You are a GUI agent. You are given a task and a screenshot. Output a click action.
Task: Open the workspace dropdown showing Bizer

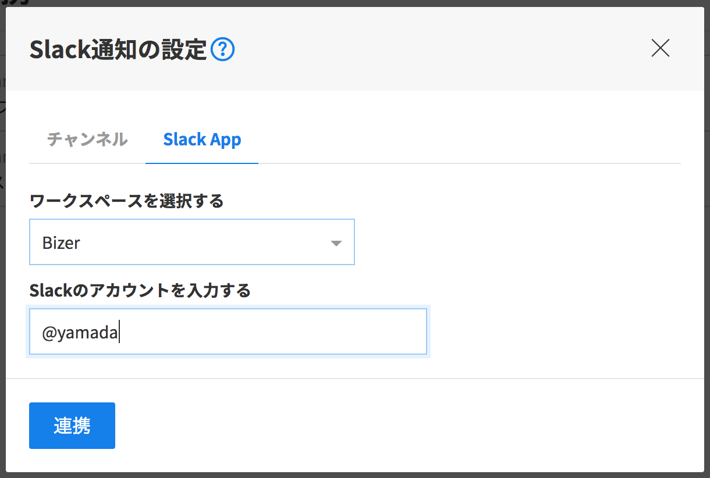(x=191, y=242)
